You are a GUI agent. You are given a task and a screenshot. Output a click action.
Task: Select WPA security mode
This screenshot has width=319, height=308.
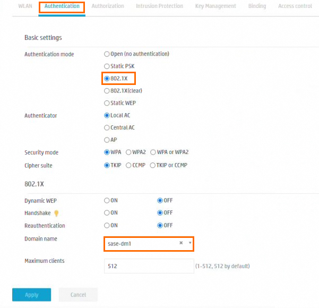(107, 152)
